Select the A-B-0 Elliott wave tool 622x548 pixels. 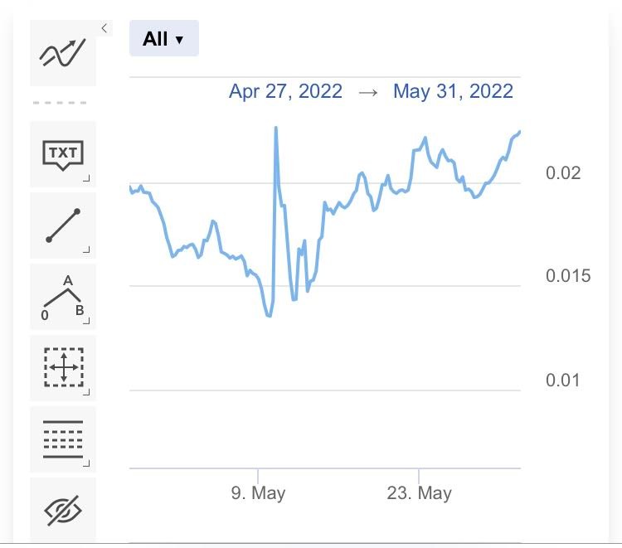(x=63, y=297)
